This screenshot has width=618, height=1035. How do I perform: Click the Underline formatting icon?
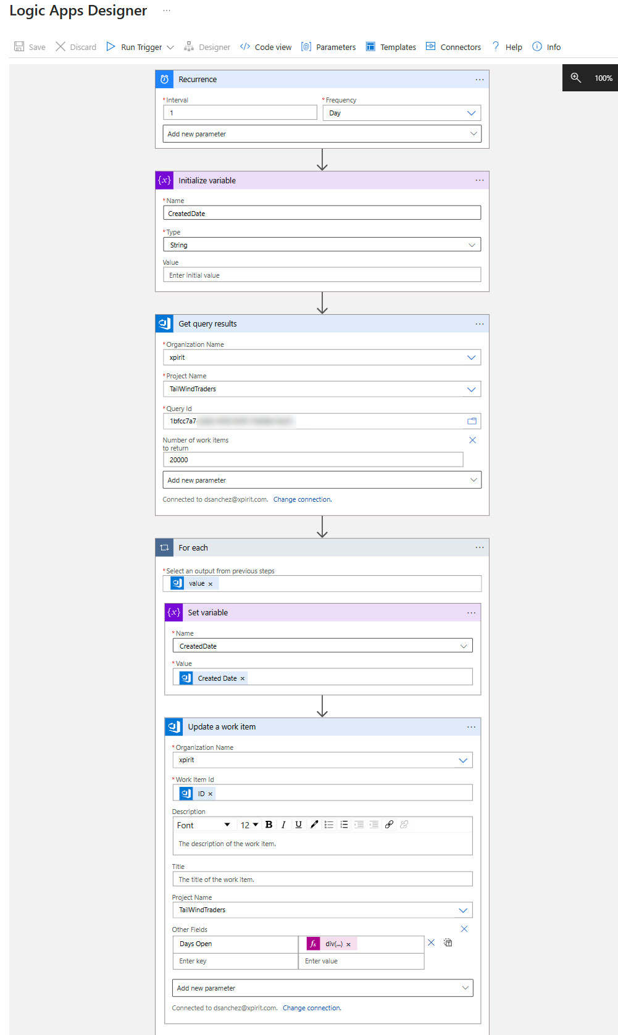click(298, 825)
